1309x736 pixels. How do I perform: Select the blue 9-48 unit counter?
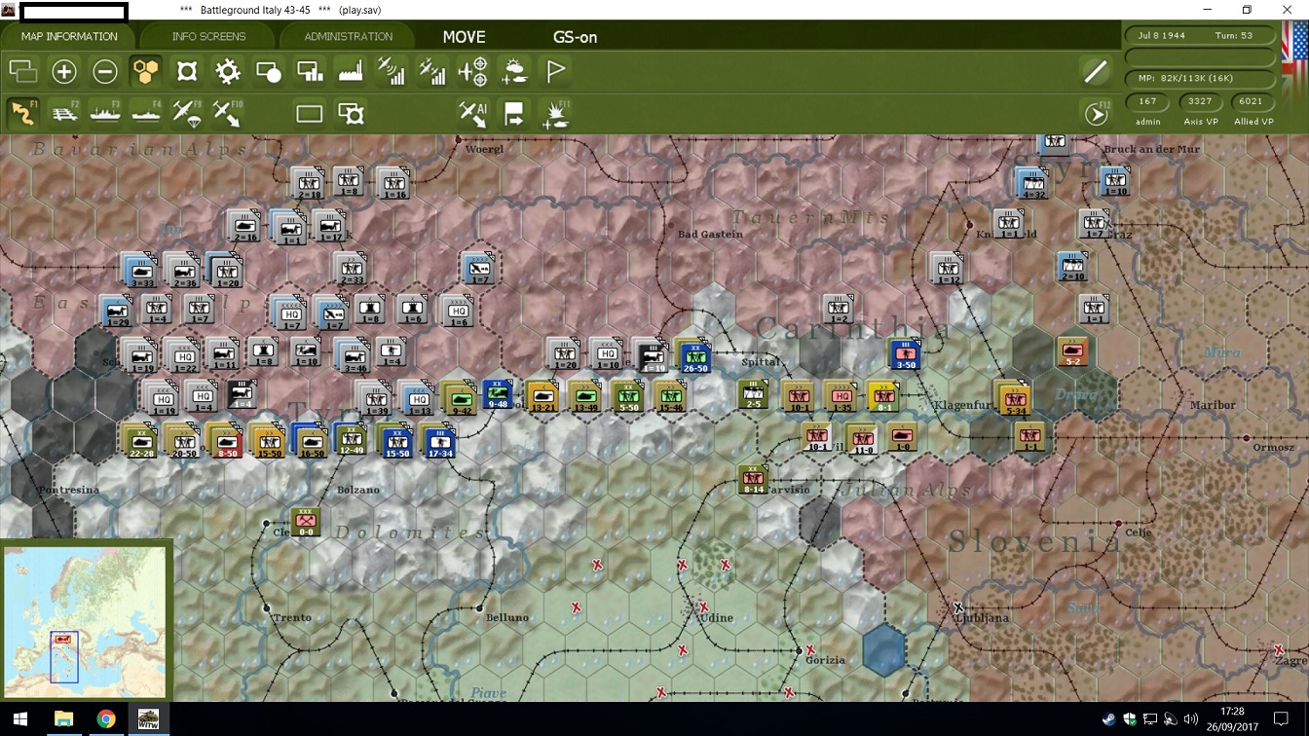pos(497,395)
